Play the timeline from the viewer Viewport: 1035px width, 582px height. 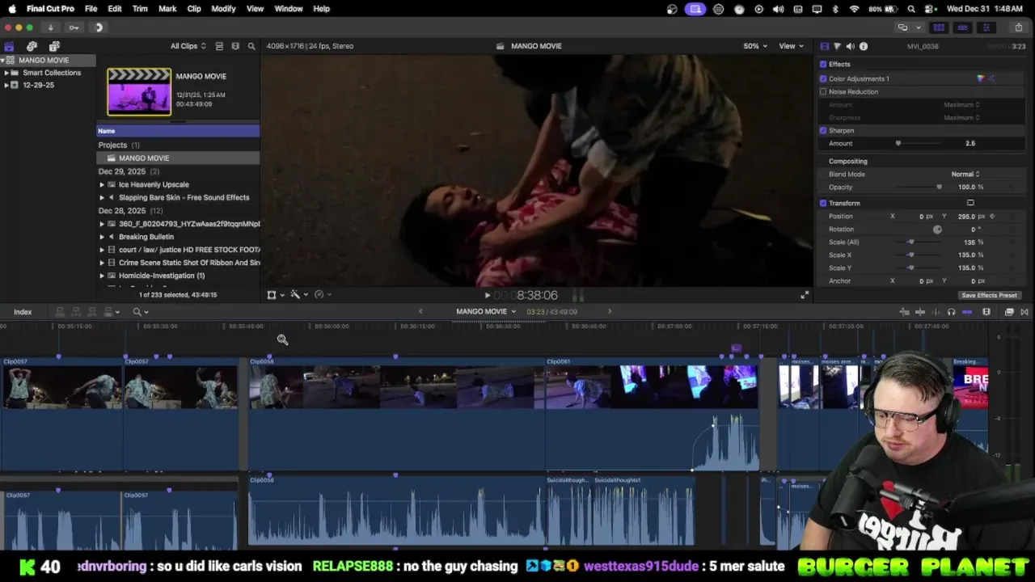tap(487, 296)
